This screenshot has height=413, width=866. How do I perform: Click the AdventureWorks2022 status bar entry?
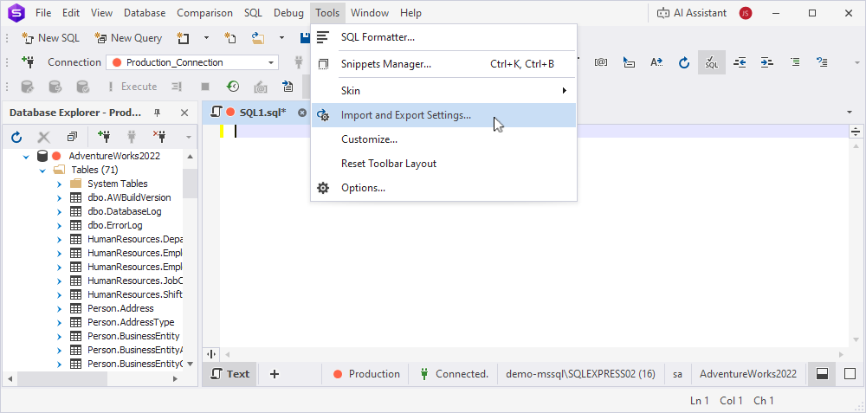tap(748, 374)
